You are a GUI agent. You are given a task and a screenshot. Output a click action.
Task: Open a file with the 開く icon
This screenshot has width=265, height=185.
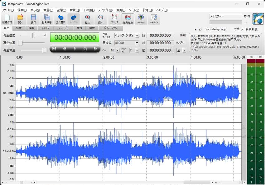[20, 19]
